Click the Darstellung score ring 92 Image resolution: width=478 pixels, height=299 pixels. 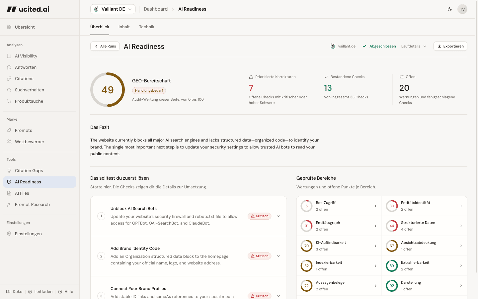[x=392, y=286]
